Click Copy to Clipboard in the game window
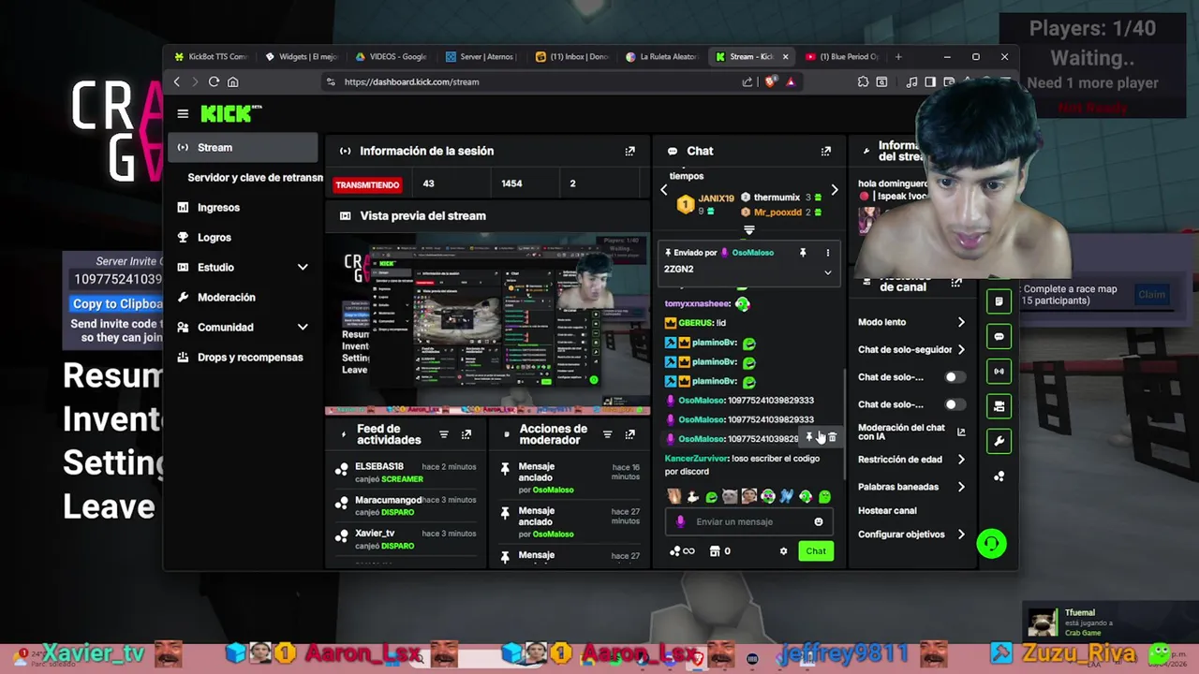 click(117, 303)
